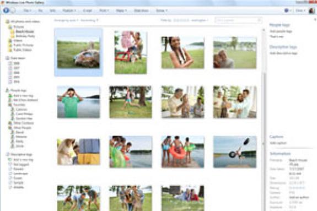Close the info pane with the X
The width and height of the screenshot is (317, 211).
315,20
